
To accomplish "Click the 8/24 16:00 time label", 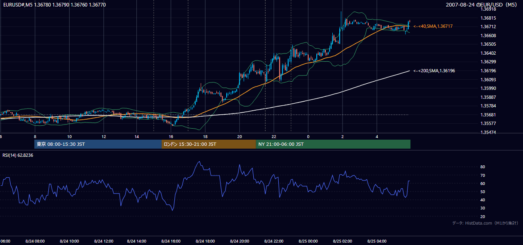I will coord(171,241).
